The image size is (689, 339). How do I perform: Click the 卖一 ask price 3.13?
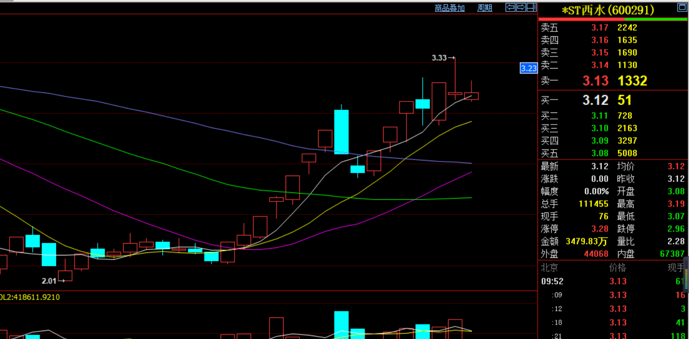pos(595,80)
